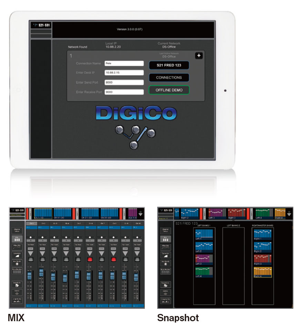Expand the gray triangle on Ch 2 strip
Image resolution: width=302 pixels, height=326 pixels.
click(x=42, y=253)
